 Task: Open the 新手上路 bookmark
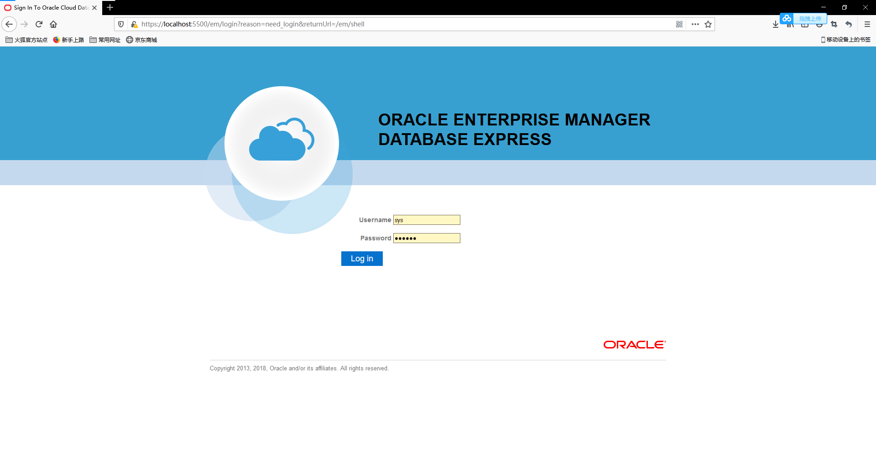pyautogui.click(x=68, y=40)
